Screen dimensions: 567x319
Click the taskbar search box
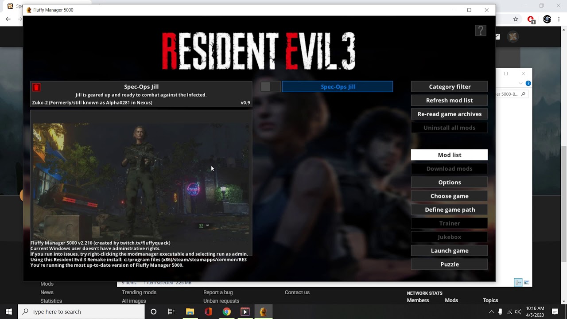click(81, 311)
